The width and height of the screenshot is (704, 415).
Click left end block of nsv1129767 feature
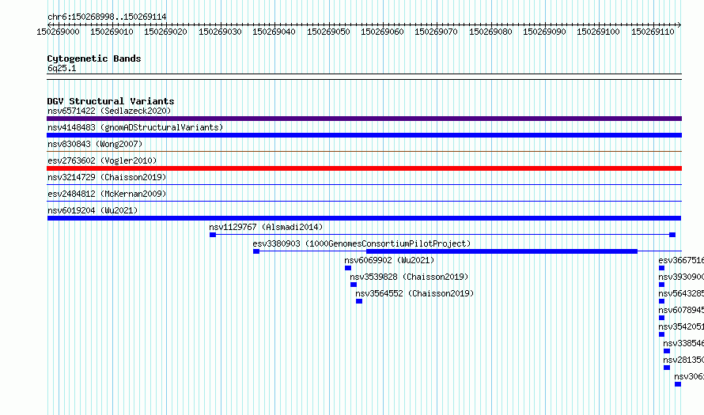(213, 235)
